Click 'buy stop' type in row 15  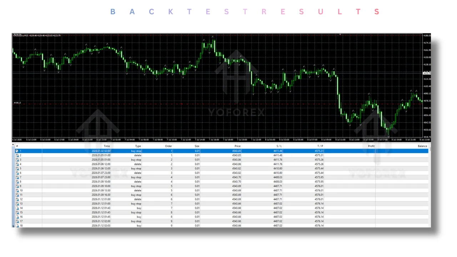[x=136, y=212]
